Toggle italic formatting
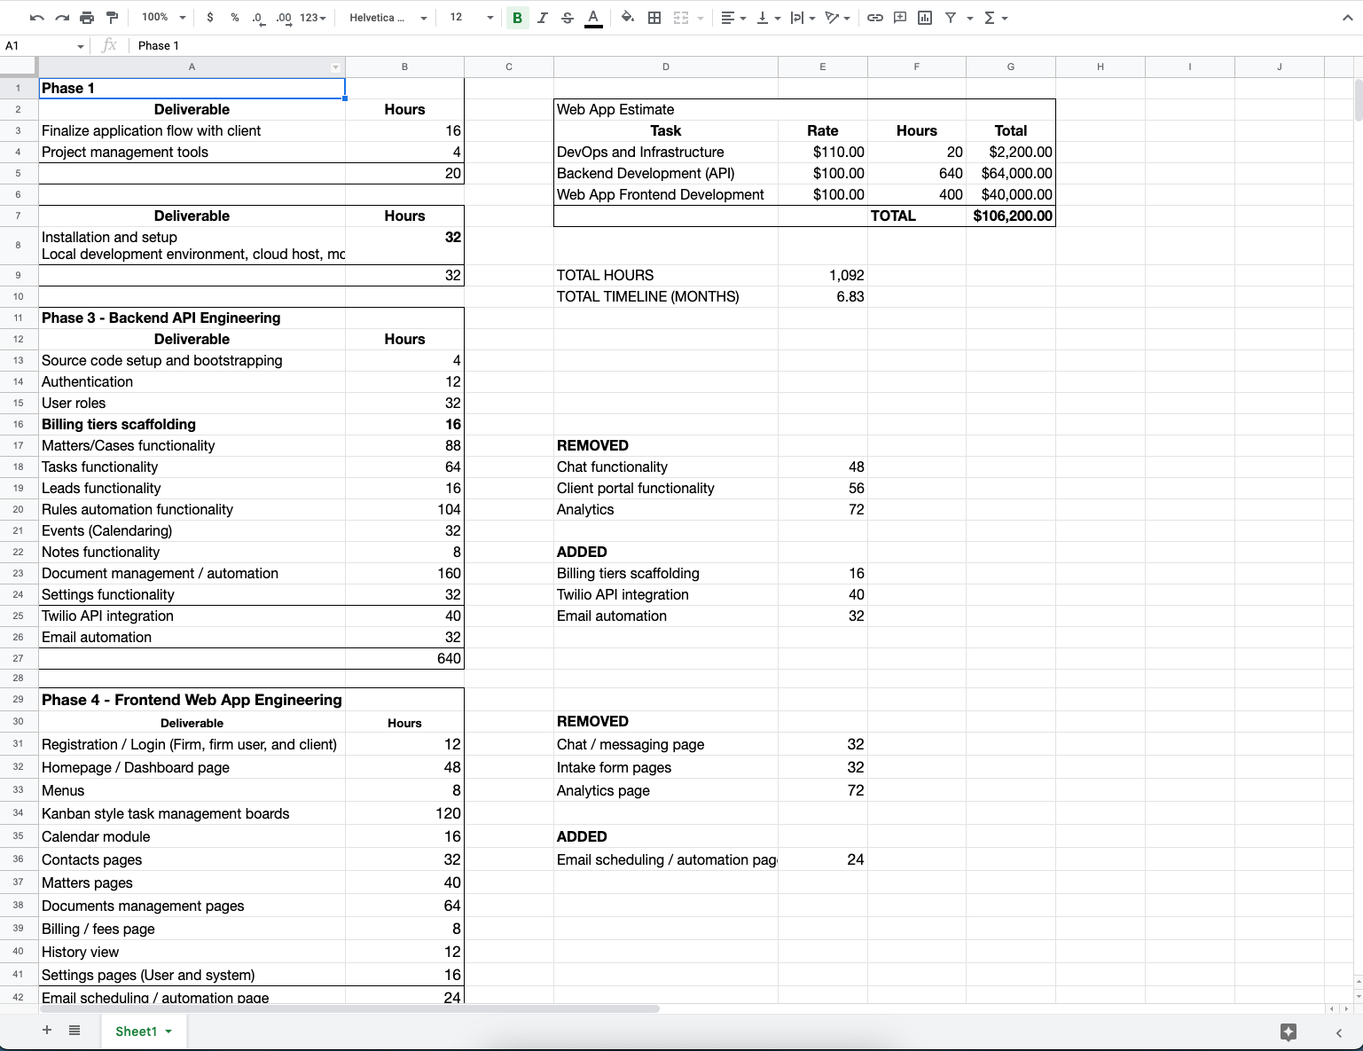 pos(543,18)
